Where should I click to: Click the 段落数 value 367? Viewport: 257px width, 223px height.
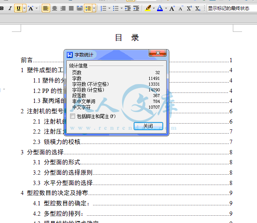click(x=156, y=96)
